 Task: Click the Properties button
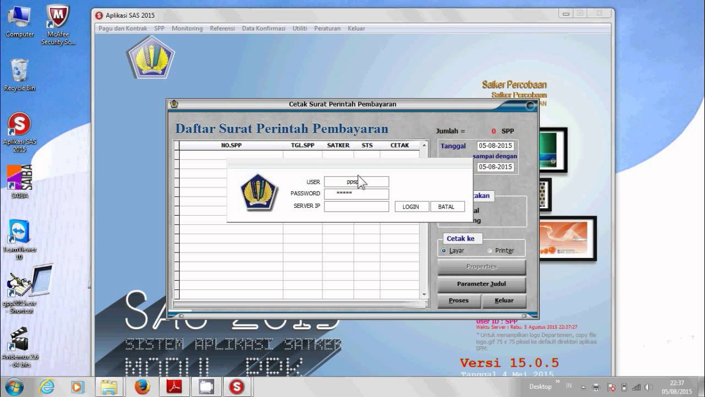pyautogui.click(x=481, y=267)
